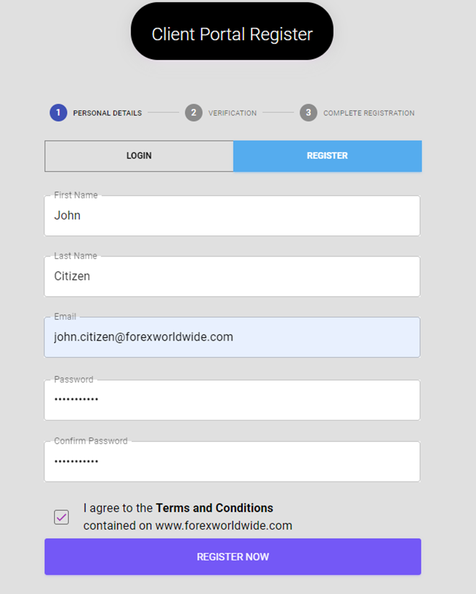
Task: Click the Last Name field containing Citizen
Action: (232, 276)
